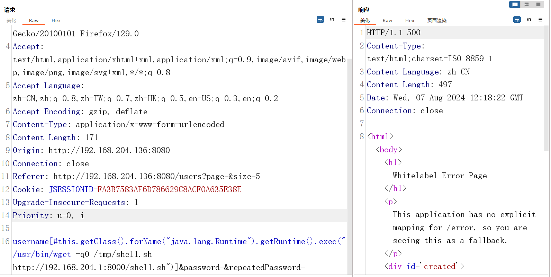Screen dimensions: 551x277
Task: Switch request view to Raw tab
Action: [x=34, y=21]
